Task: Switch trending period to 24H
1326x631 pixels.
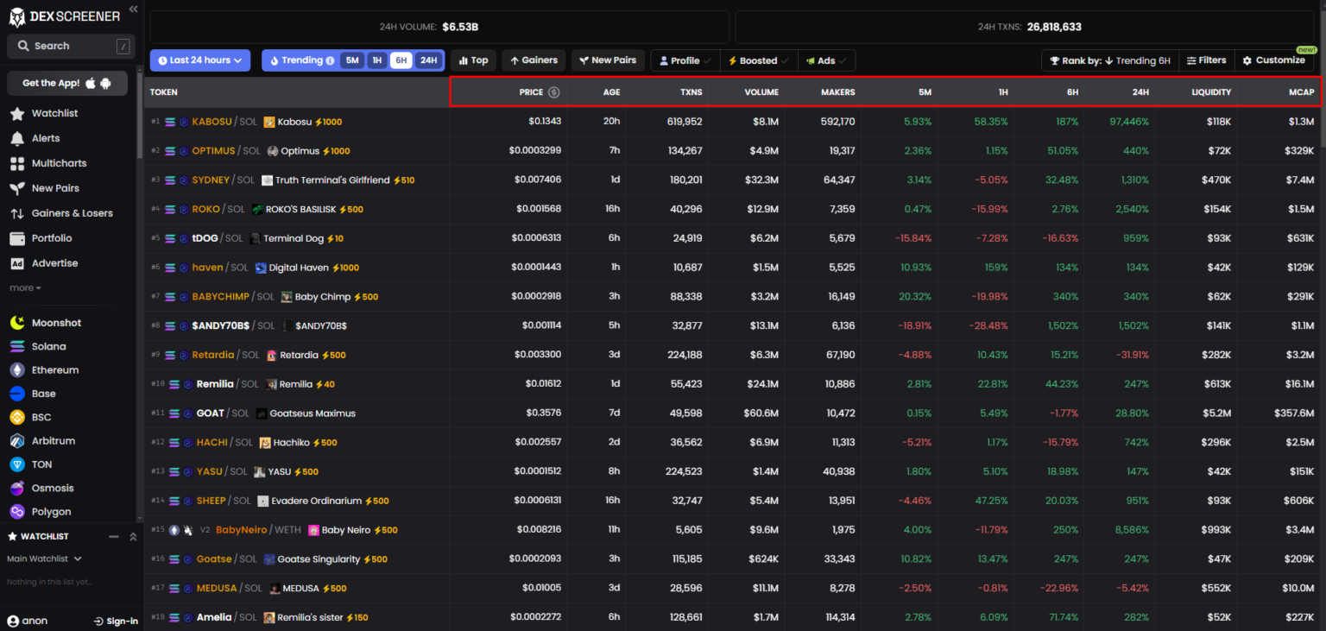Action: (x=428, y=60)
